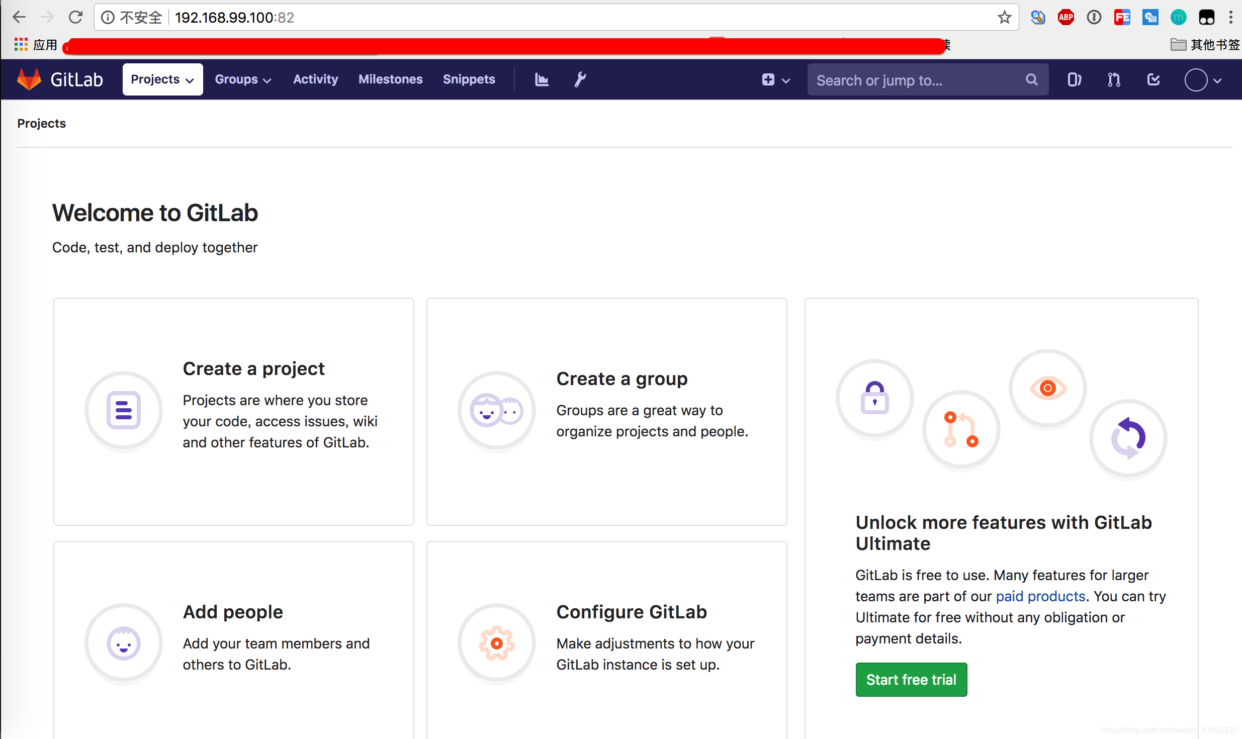Bookmark page with the star icon
The height and width of the screenshot is (739, 1242).
1004,18
